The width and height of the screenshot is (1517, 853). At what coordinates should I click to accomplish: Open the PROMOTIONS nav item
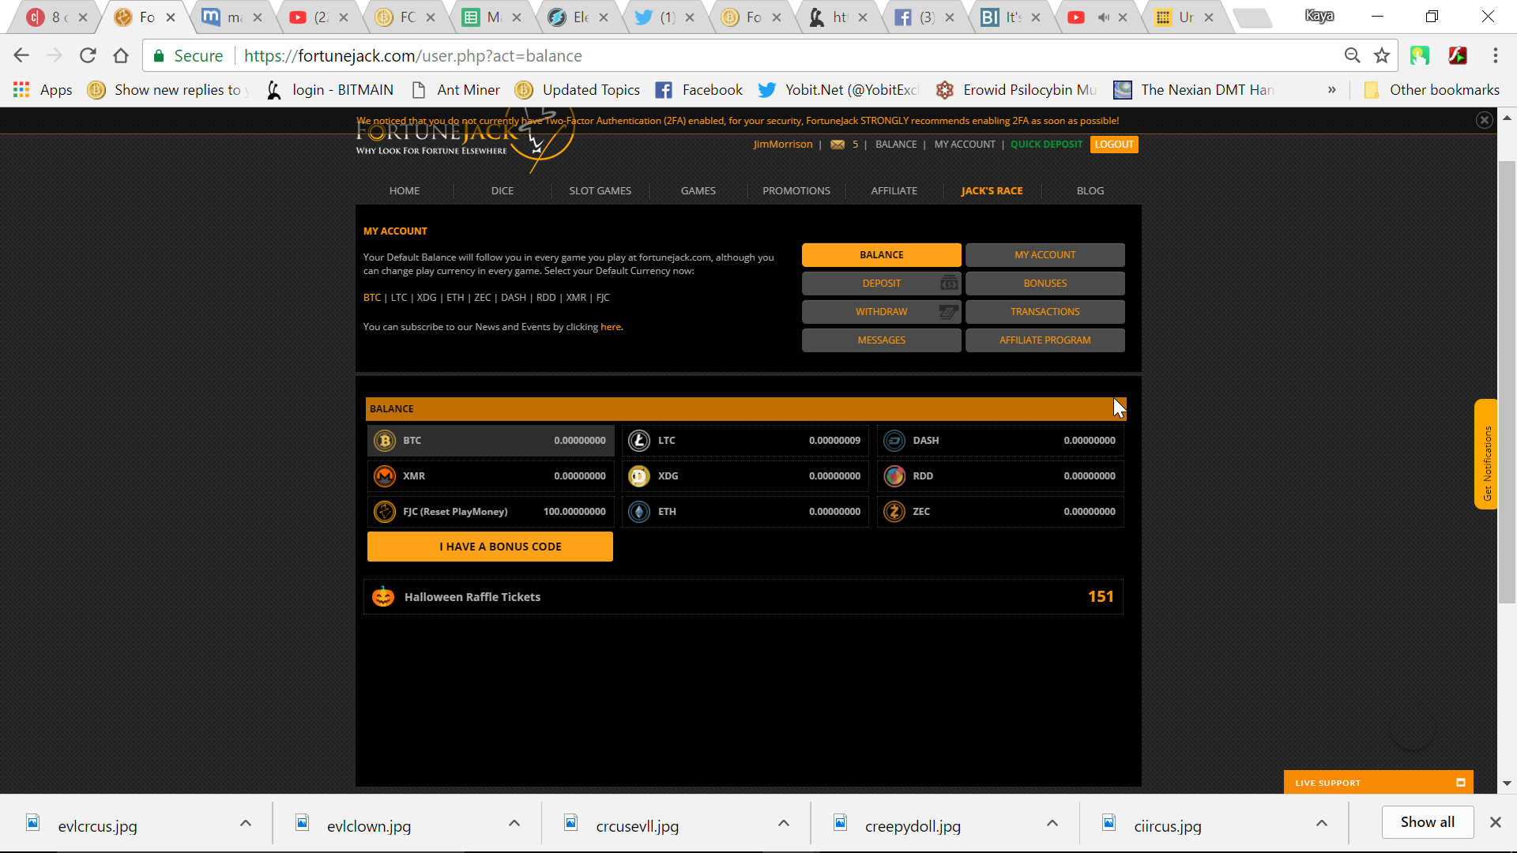coord(796,191)
